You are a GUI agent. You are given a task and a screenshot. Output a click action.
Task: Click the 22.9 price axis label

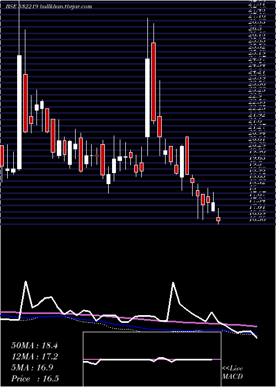[x=255, y=97]
